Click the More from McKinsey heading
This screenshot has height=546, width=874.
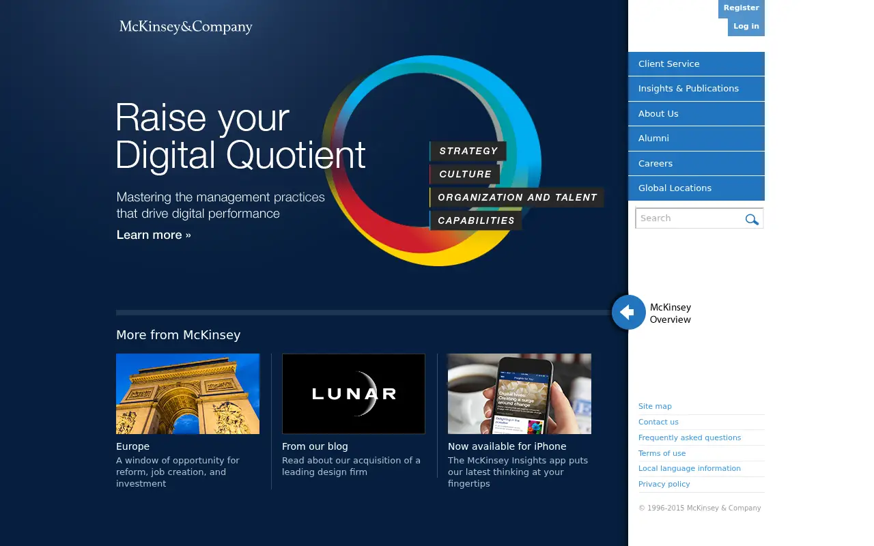(x=178, y=335)
